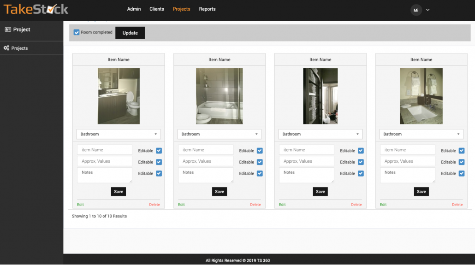Click 'All Rights Reserved © 2019 TS 360' footer
The width and height of the screenshot is (475, 265).
(237, 260)
